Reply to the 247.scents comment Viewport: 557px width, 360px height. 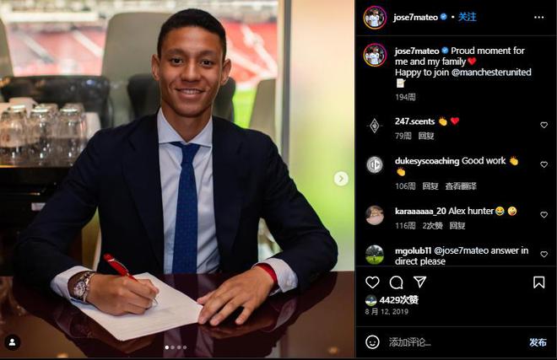pyautogui.click(x=426, y=136)
